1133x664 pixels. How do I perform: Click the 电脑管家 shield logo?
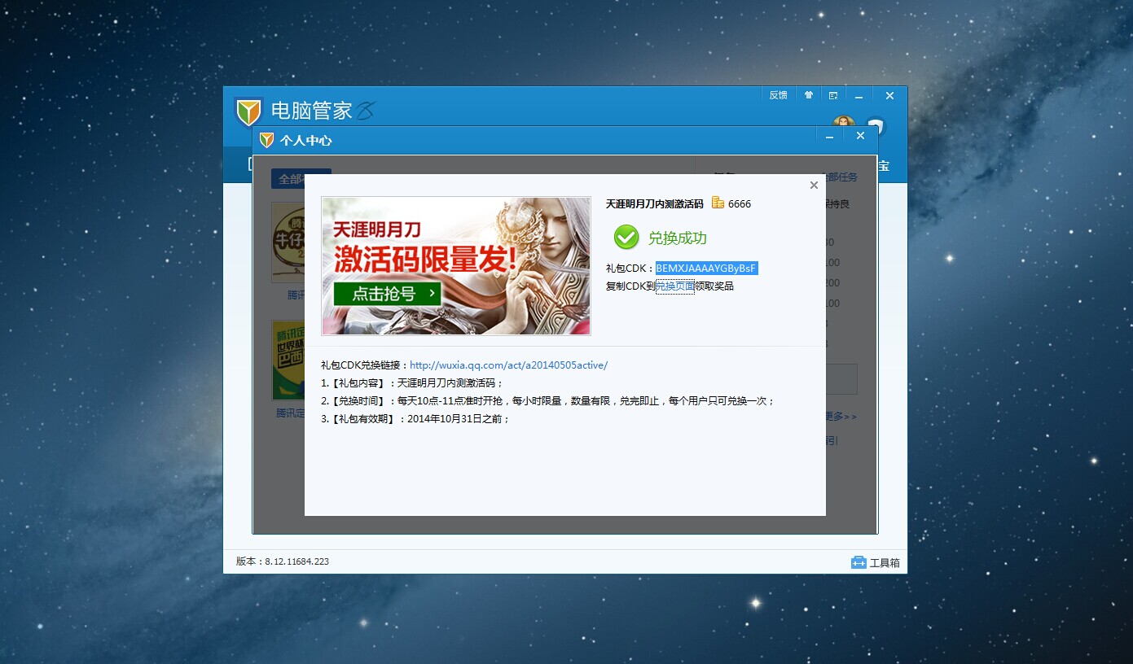tap(248, 111)
